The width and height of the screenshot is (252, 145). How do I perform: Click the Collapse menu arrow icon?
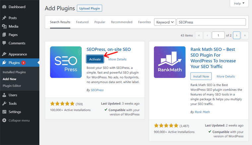[4, 120]
